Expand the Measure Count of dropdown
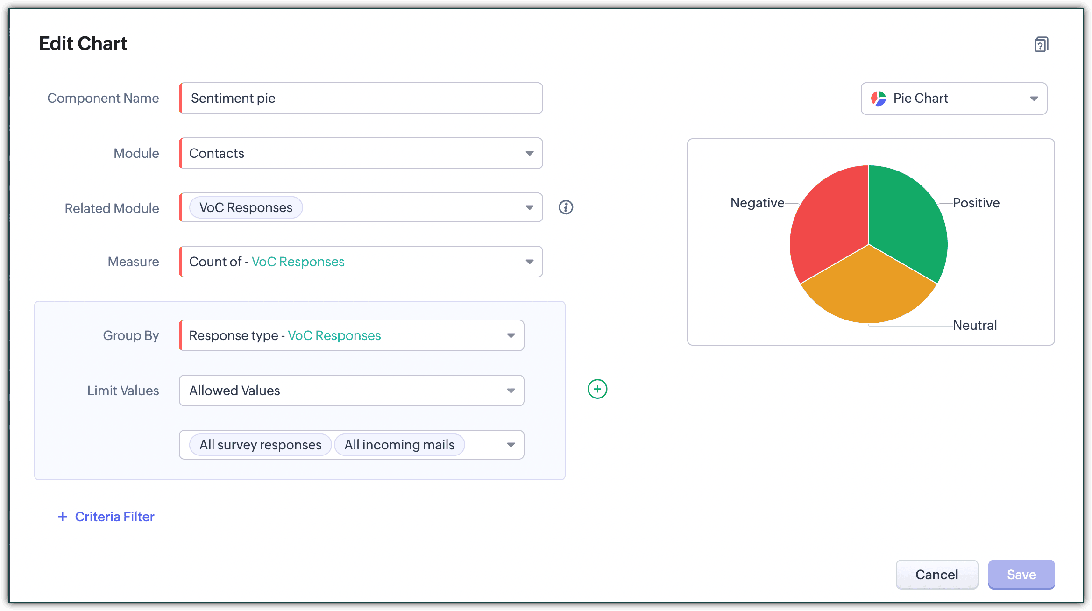The width and height of the screenshot is (1092, 611). coord(529,262)
